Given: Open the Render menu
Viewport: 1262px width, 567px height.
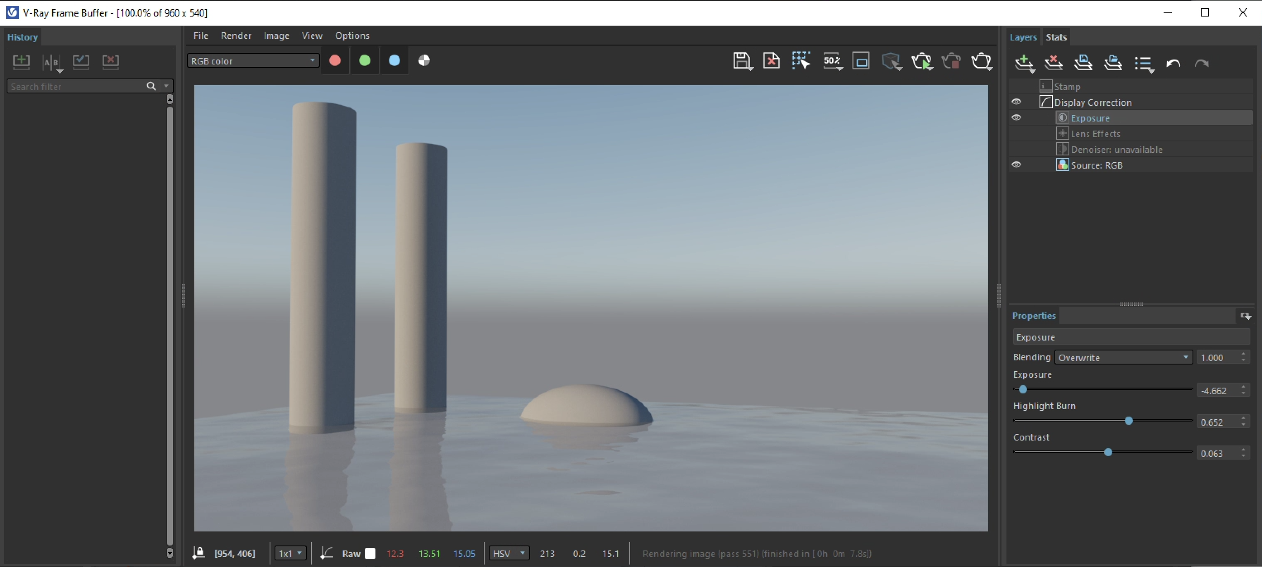Looking at the screenshot, I should tap(236, 36).
